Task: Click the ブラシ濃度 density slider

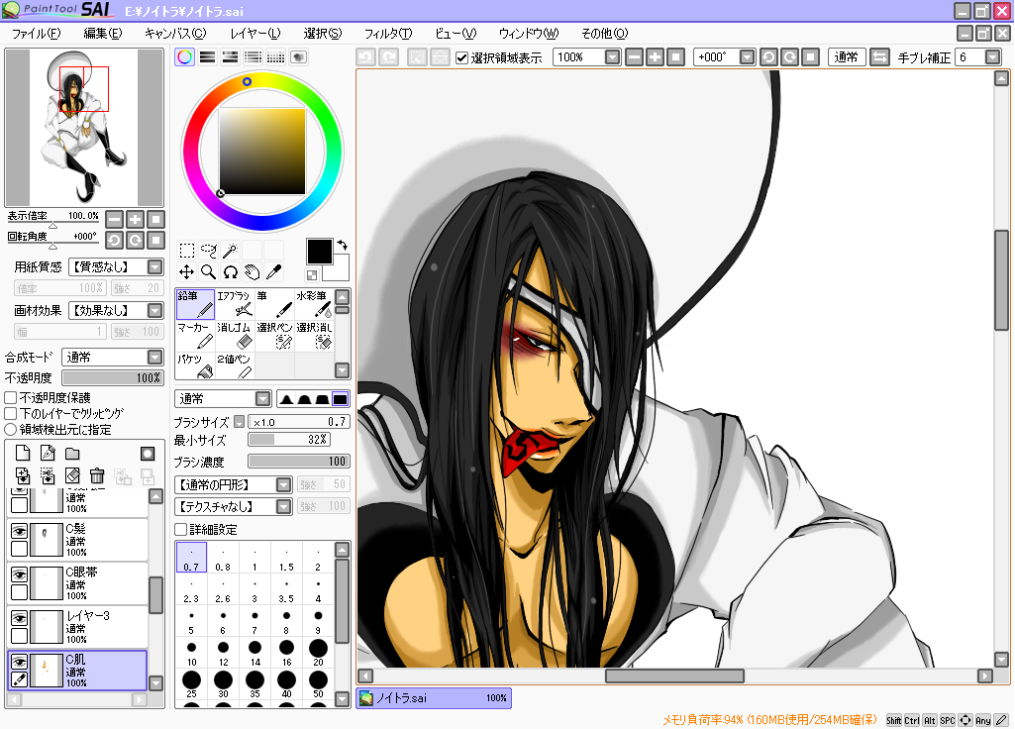Action: pyautogui.click(x=299, y=461)
